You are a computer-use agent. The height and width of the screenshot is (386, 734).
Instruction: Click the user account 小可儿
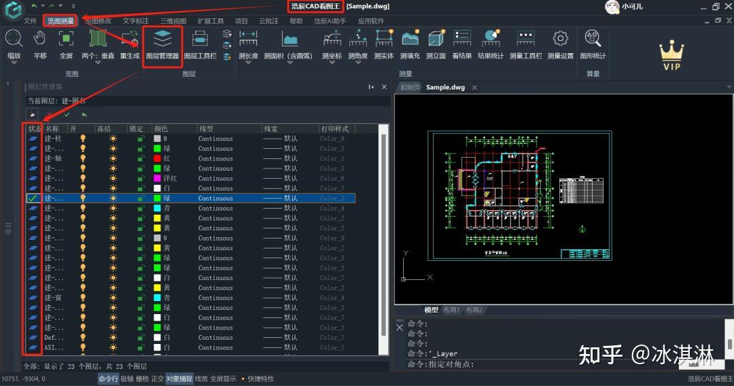click(624, 7)
